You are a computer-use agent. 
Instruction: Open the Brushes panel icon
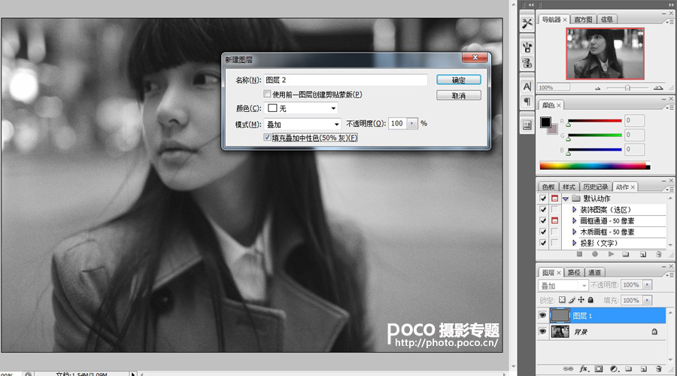[x=527, y=47]
